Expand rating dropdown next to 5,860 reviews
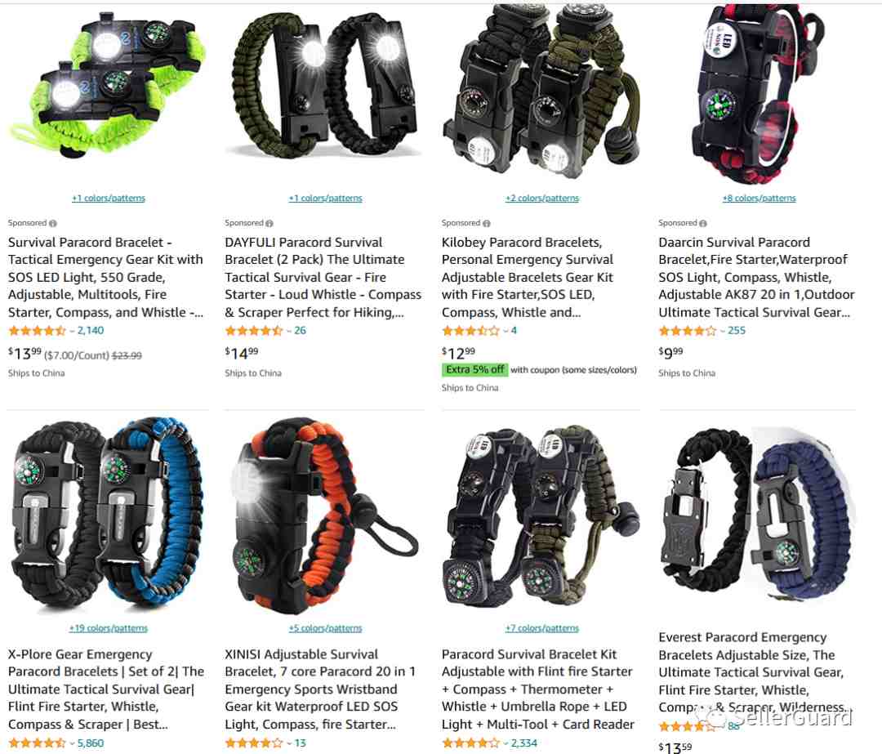Image resolution: width=882 pixels, height=754 pixels. 72,743
